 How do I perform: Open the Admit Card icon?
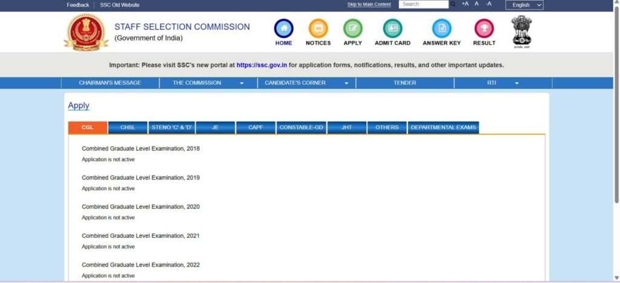point(392,28)
